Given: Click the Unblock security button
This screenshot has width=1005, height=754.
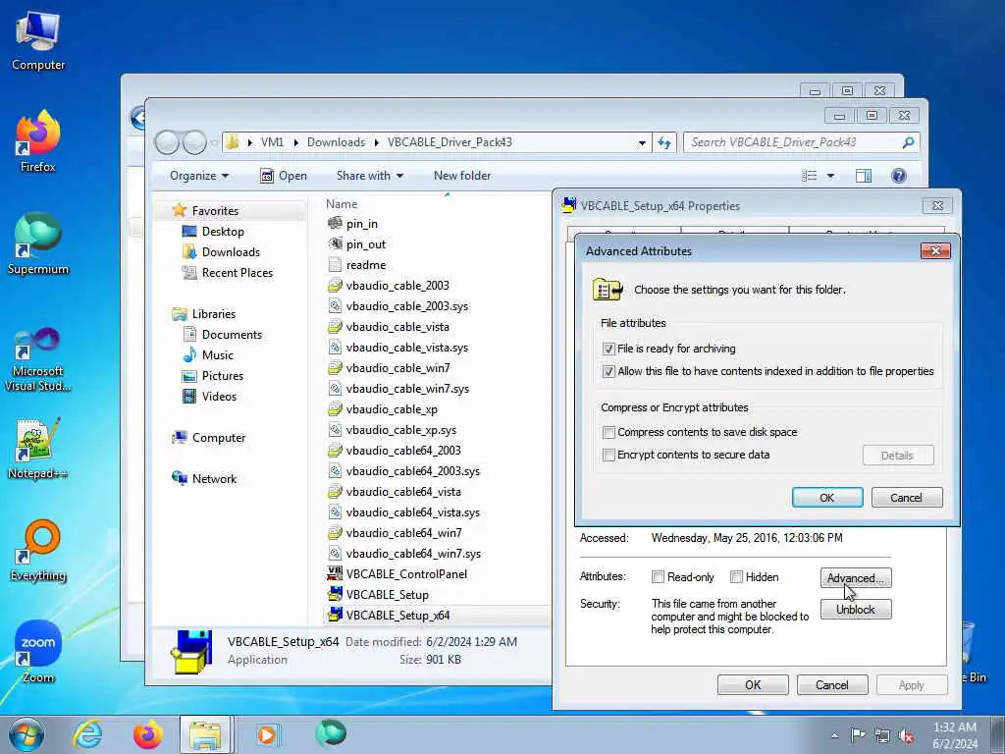Looking at the screenshot, I should (855, 609).
